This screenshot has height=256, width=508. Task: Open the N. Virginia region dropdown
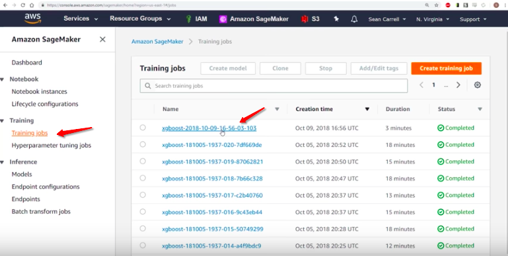pyautogui.click(x=433, y=19)
